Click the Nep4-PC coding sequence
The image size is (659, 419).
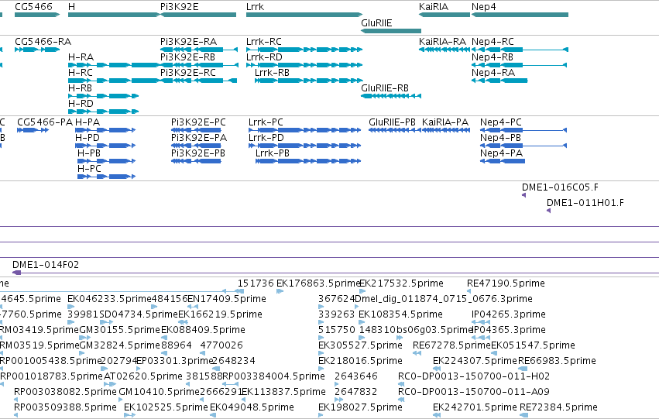523,130
